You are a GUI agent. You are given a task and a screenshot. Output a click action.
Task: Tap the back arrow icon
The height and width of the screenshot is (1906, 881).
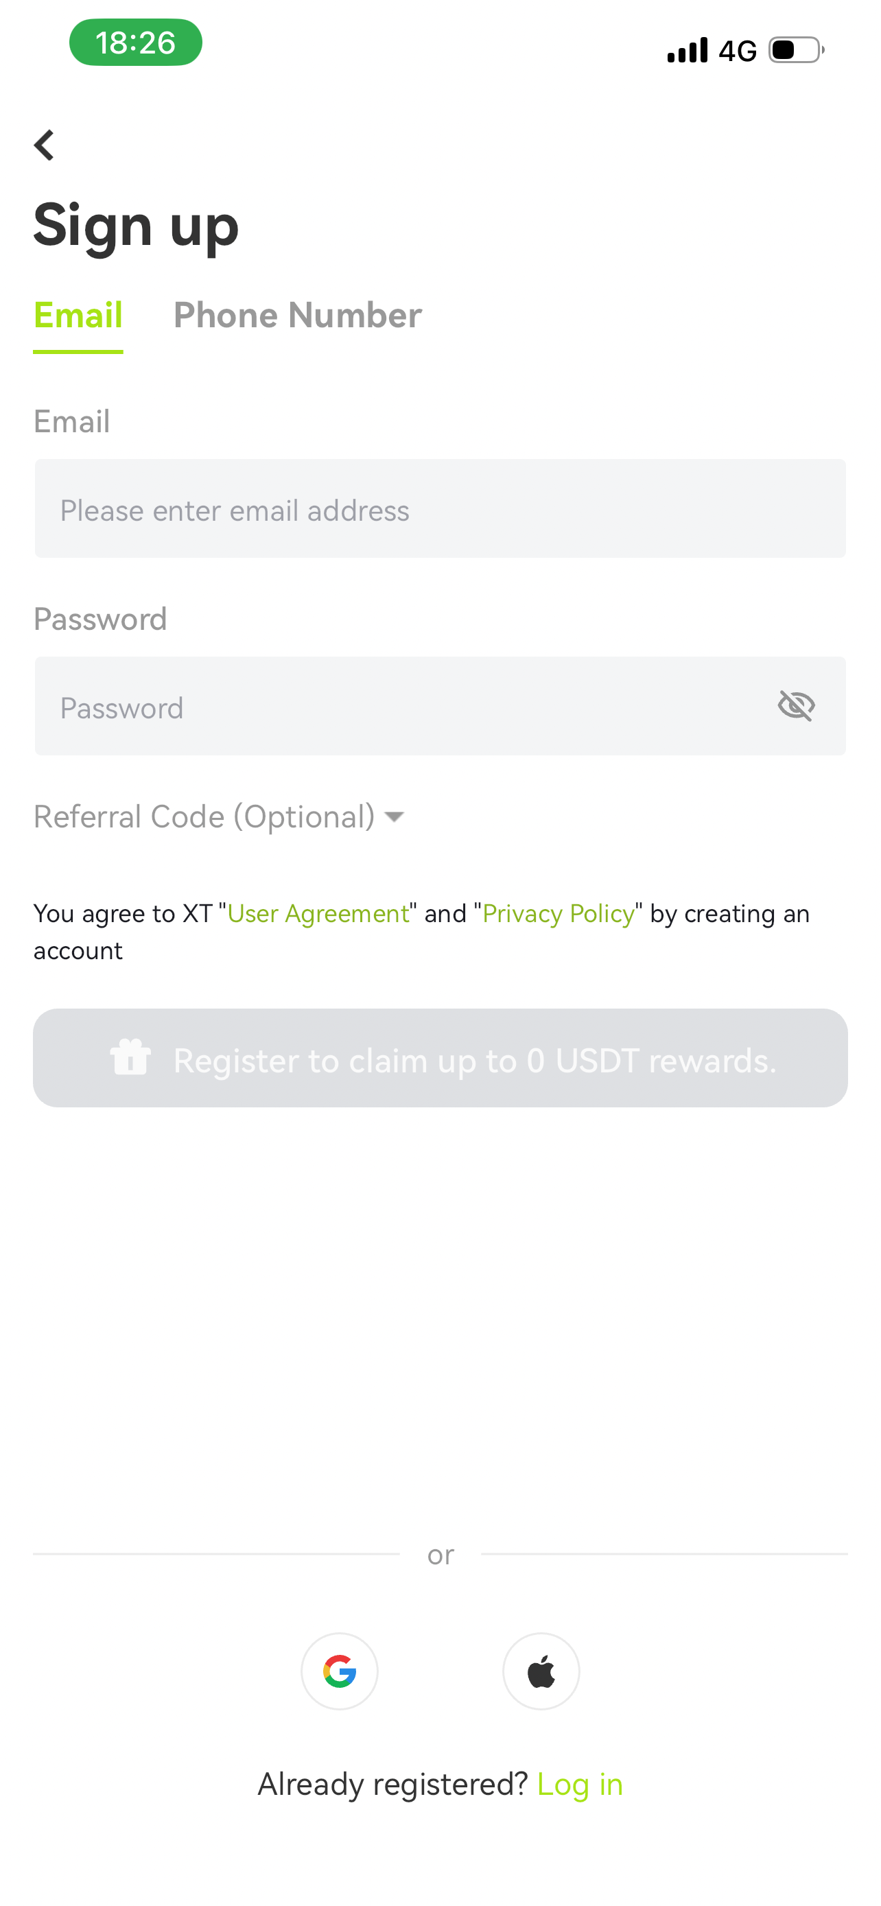pyautogui.click(x=45, y=145)
